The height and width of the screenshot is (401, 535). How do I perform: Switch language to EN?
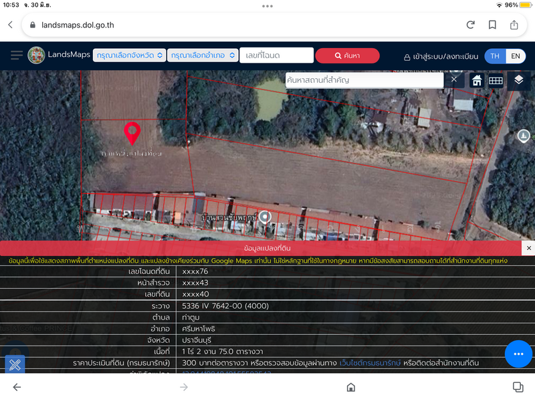(516, 56)
